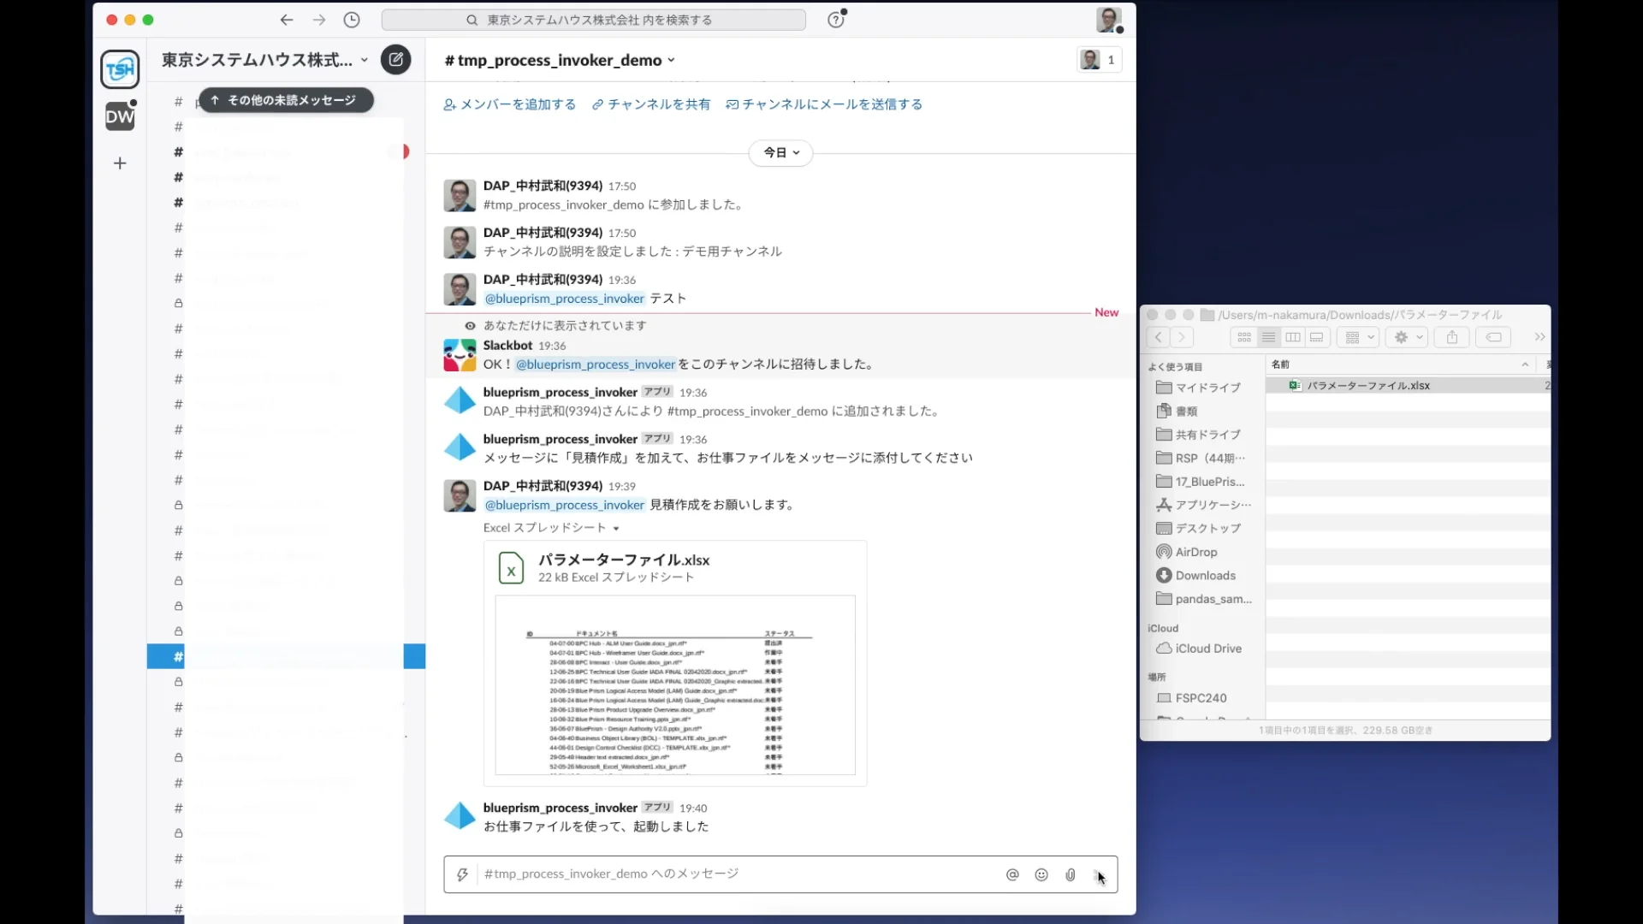Viewport: 1643px width, 924px height.
Task: Open the その他の未読メッセージ button
Action: point(286,100)
